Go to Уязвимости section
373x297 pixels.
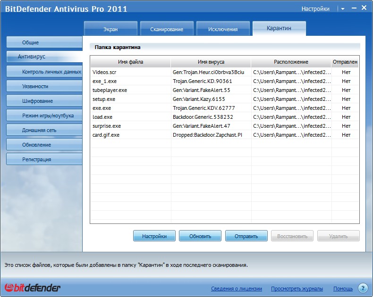pos(44,86)
